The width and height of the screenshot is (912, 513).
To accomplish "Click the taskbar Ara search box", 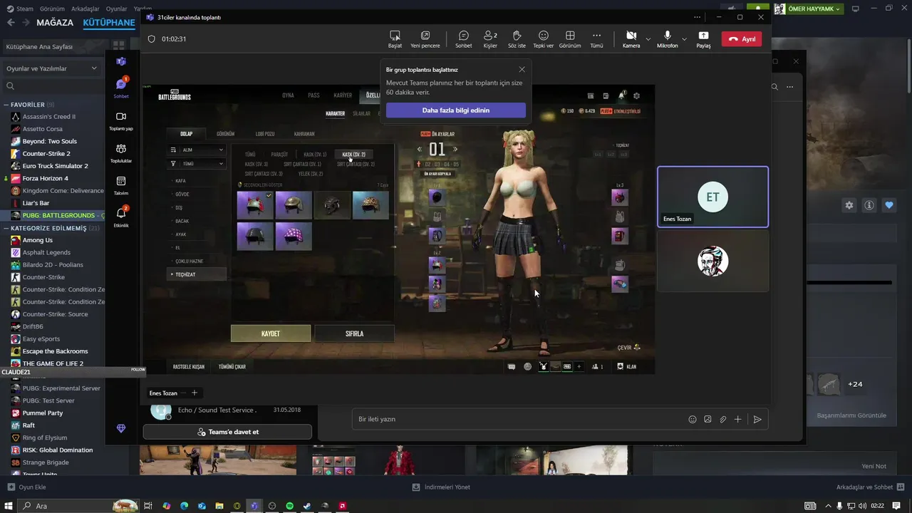I will [78, 506].
